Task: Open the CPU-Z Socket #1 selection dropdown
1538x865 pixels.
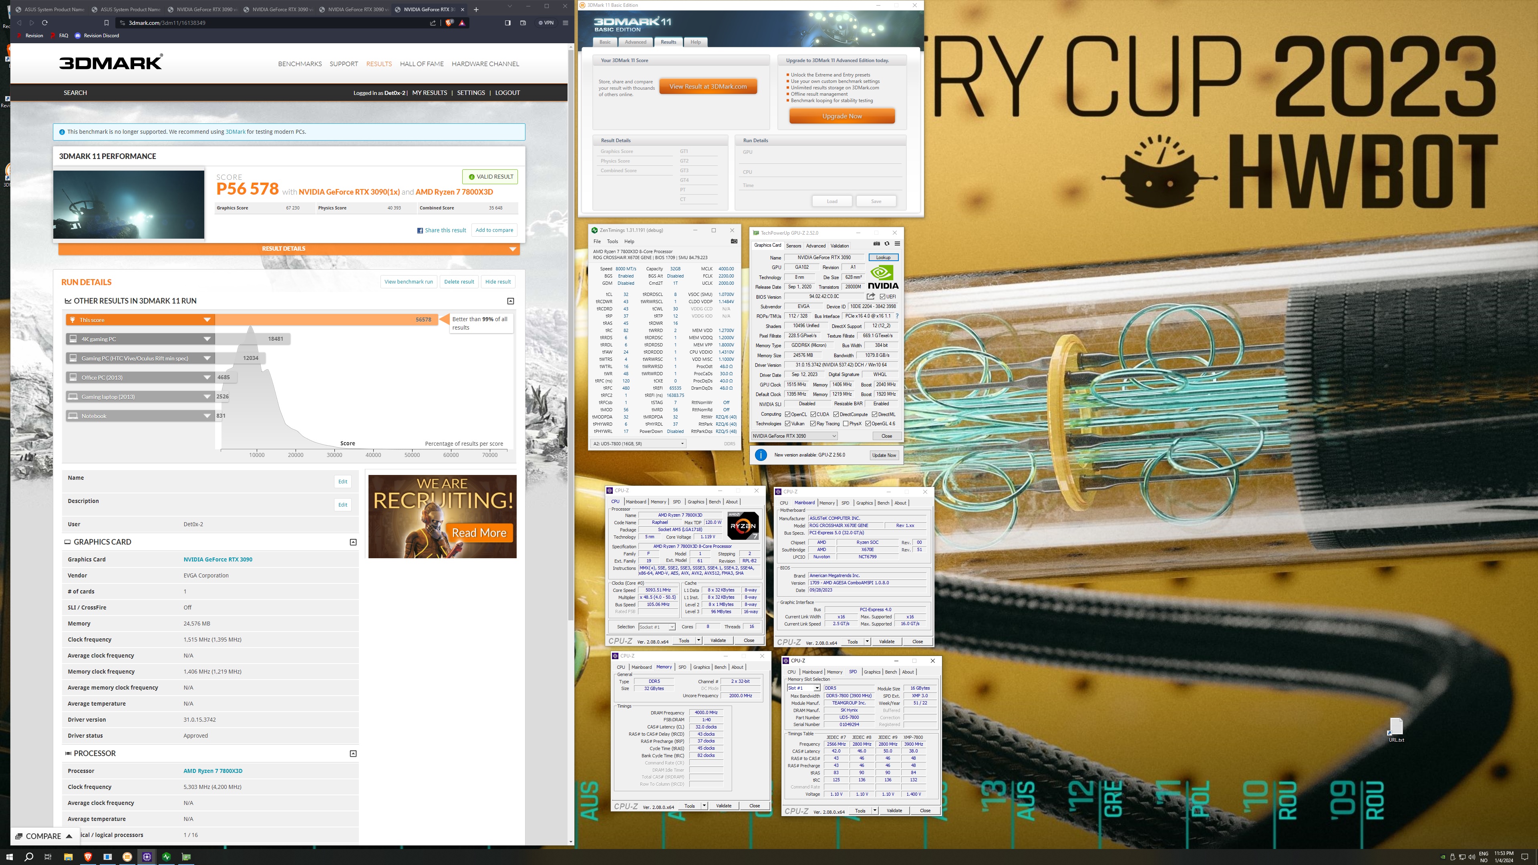Action: 656,627
